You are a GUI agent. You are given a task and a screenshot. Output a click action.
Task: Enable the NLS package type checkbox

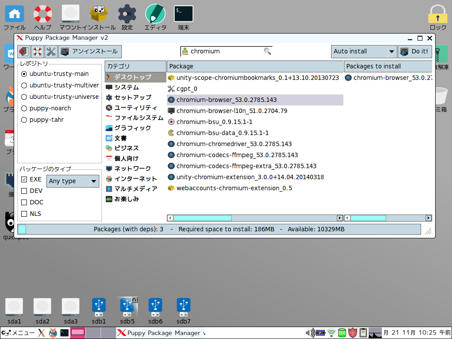tap(24, 214)
